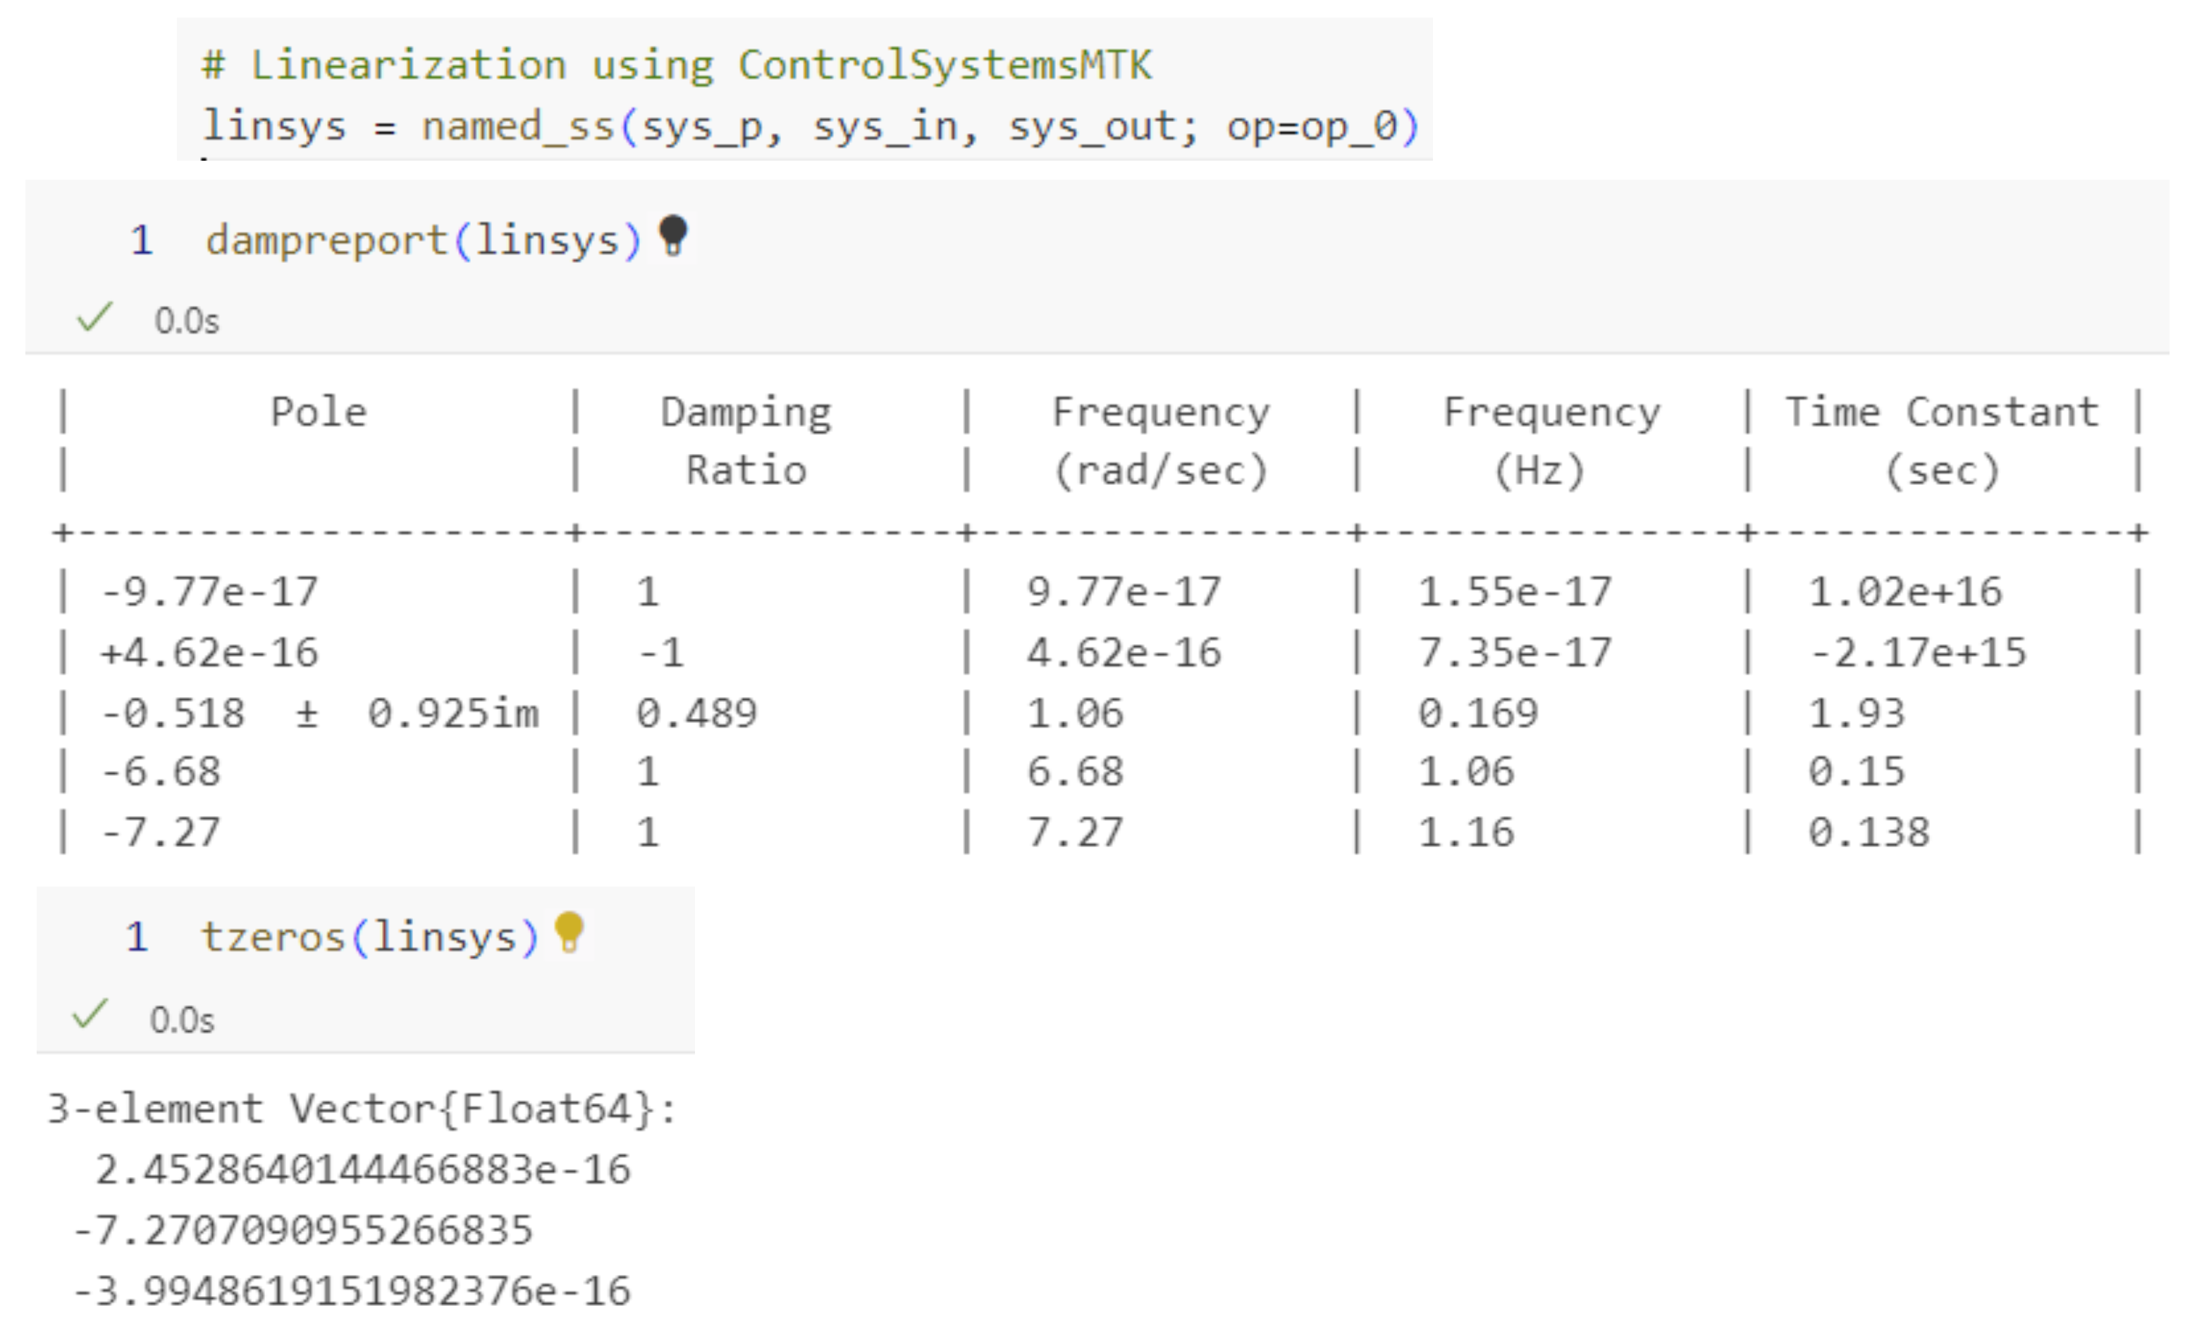
Task: Click the 0.0s execution time under dampreport
Action: click(x=187, y=321)
